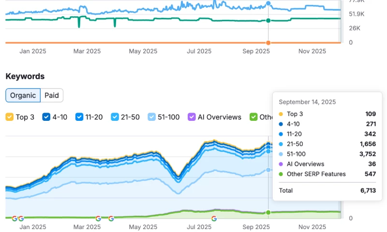Click the orange data point on the upper chart baseline
This screenshot has width=387, height=232.
[x=268, y=43]
